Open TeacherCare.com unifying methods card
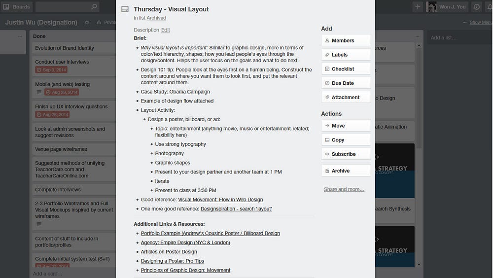The image size is (493, 278). click(x=74, y=169)
